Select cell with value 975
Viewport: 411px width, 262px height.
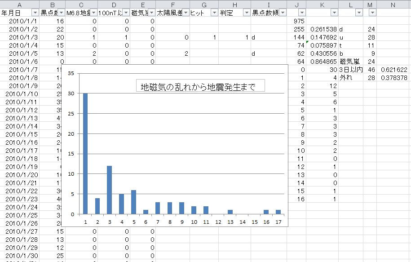click(x=298, y=21)
